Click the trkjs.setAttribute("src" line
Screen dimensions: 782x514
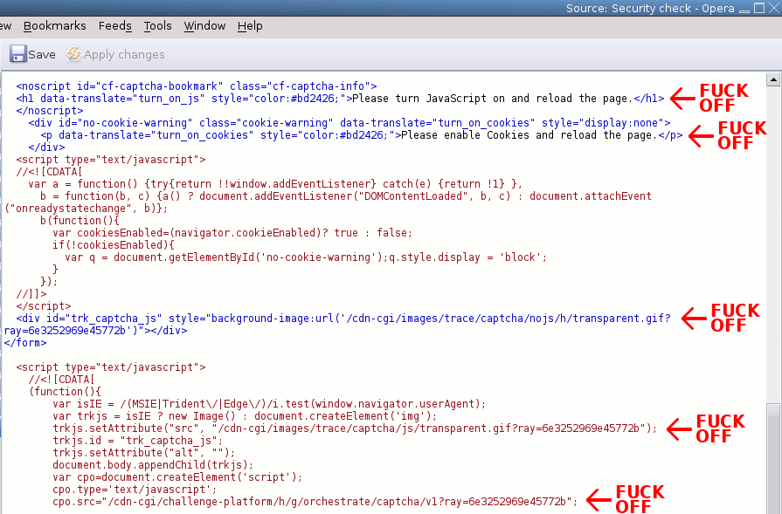[x=355, y=428]
